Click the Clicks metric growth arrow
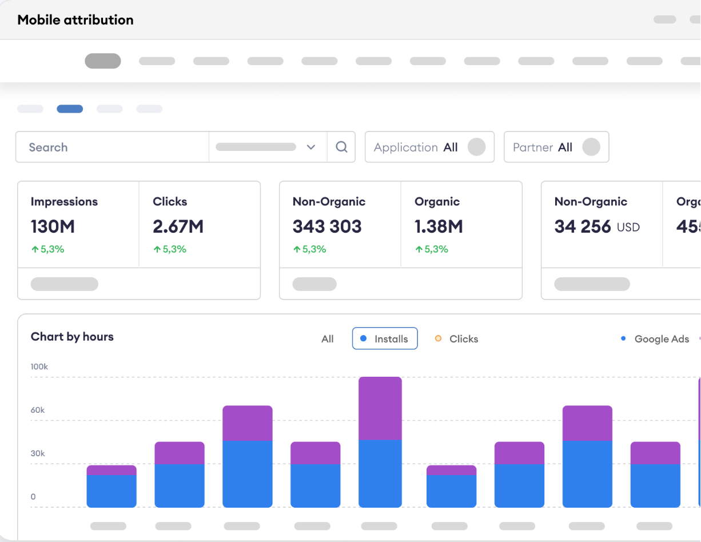This screenshot has width=701, height=542. click(x=156, y=249)
